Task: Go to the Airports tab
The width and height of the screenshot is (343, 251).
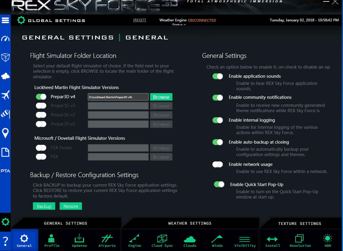Action: click(107, 240)
